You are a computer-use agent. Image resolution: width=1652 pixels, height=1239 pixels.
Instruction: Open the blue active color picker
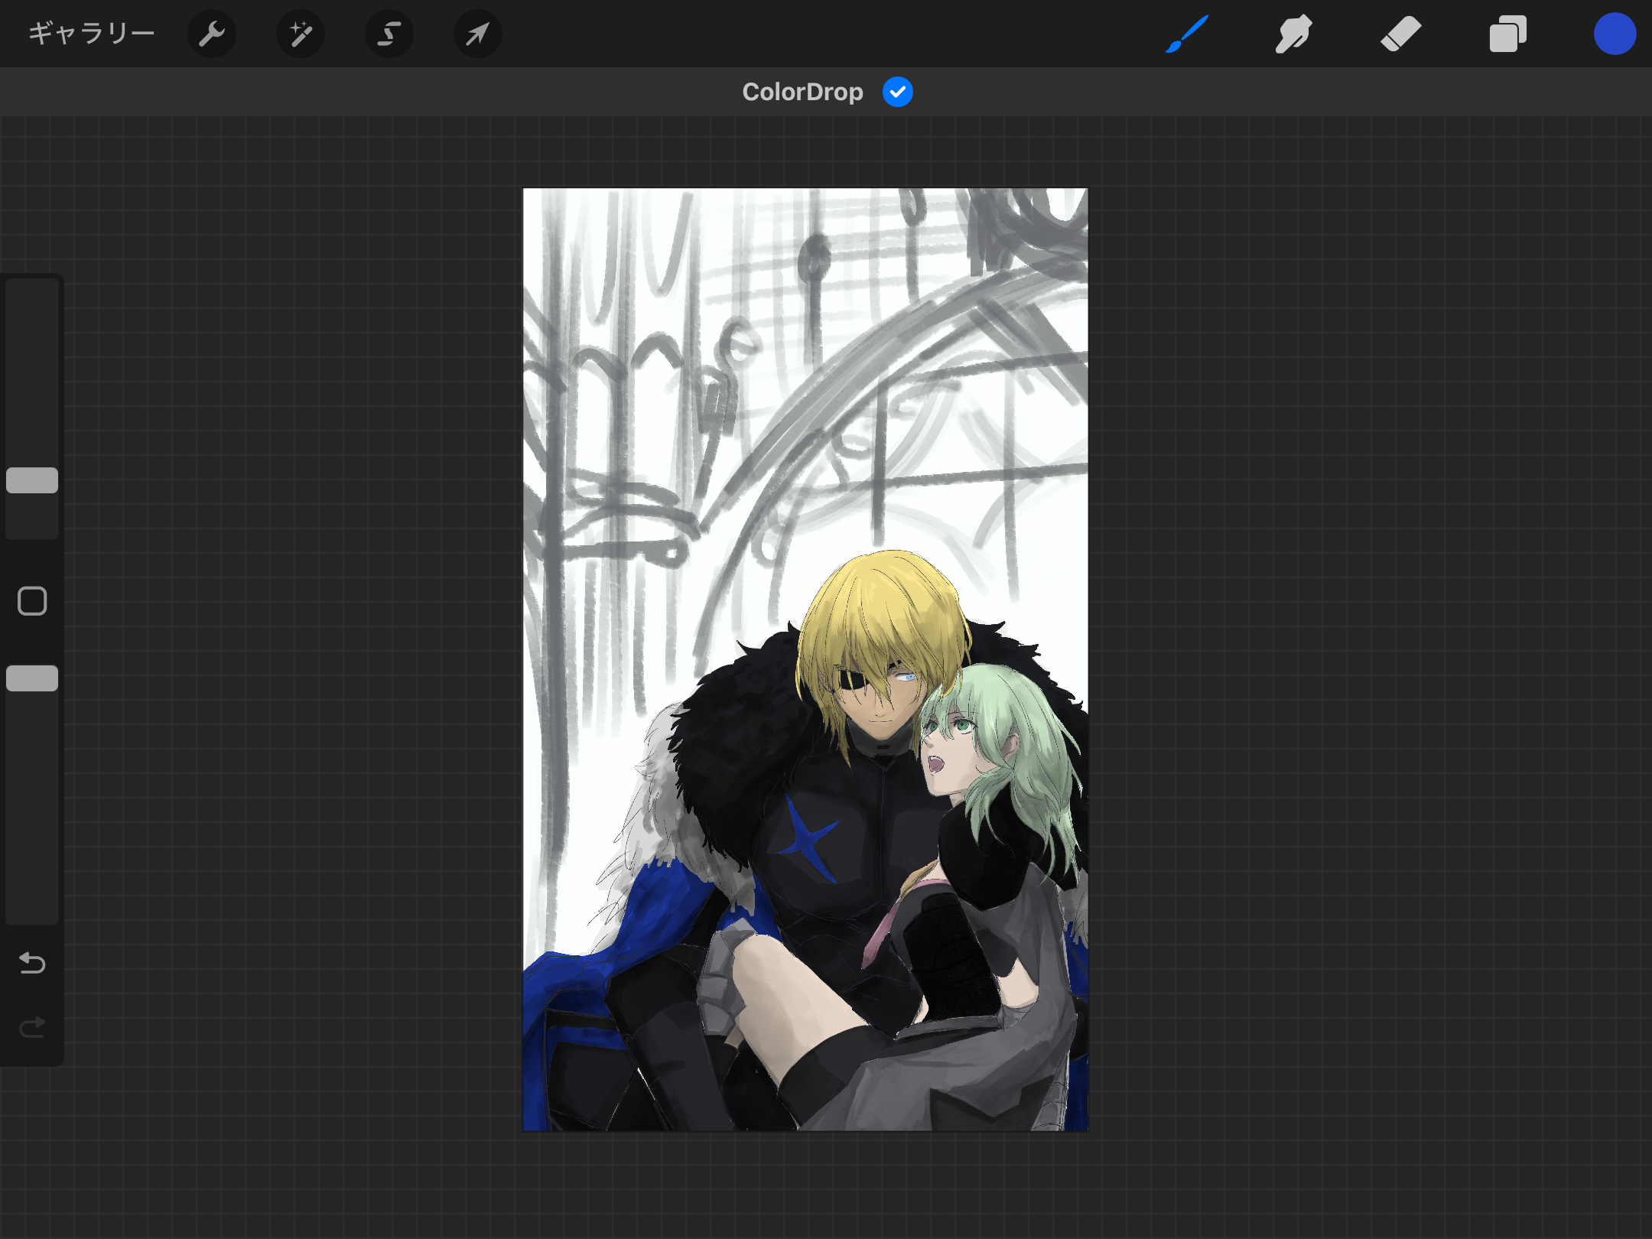(1615, 34)
